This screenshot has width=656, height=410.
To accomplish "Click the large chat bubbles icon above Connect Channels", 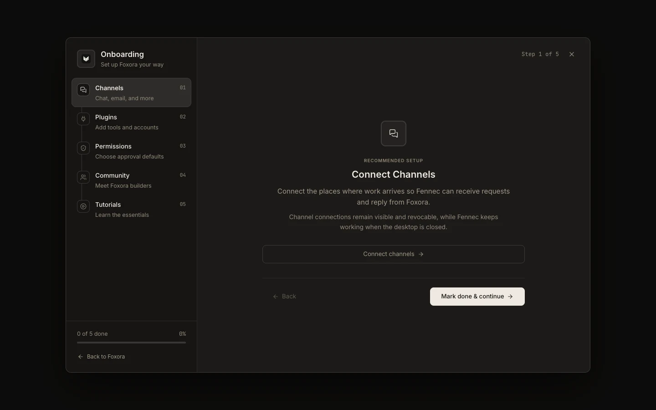I will coord(394,133).
